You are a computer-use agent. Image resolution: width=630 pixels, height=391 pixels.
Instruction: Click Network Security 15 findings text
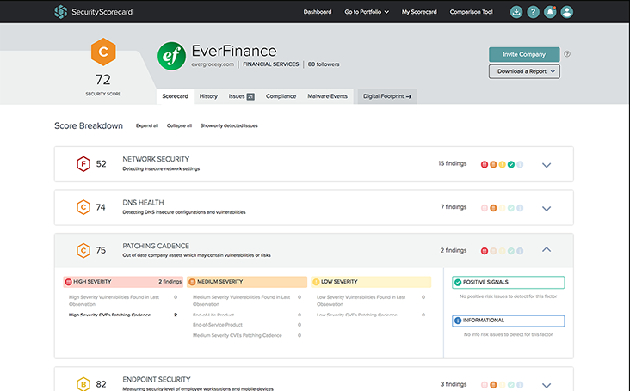pos(453,163)
